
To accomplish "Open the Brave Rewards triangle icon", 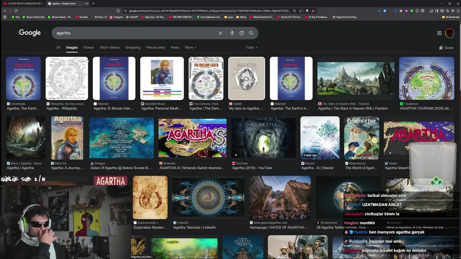I will coord(313,11).
